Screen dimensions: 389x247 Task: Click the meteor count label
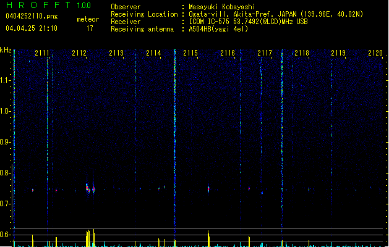88,19
